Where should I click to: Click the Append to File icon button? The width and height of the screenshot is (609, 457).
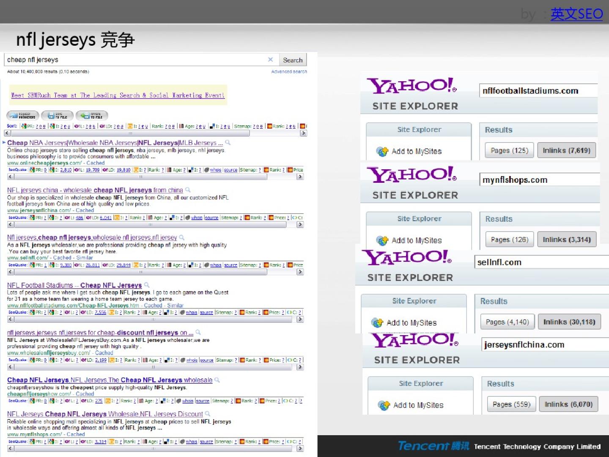pos(92,116)
